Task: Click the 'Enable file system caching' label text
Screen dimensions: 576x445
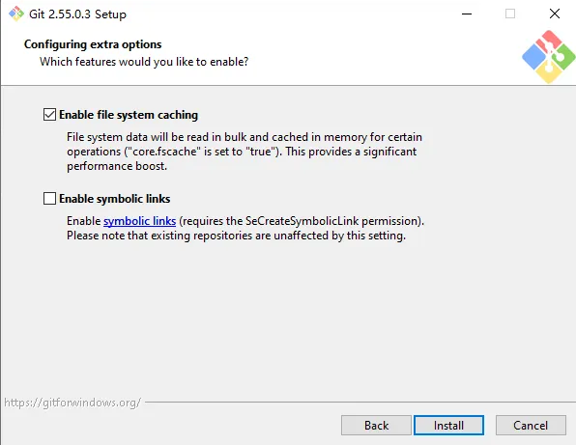Action: point(129,115)
